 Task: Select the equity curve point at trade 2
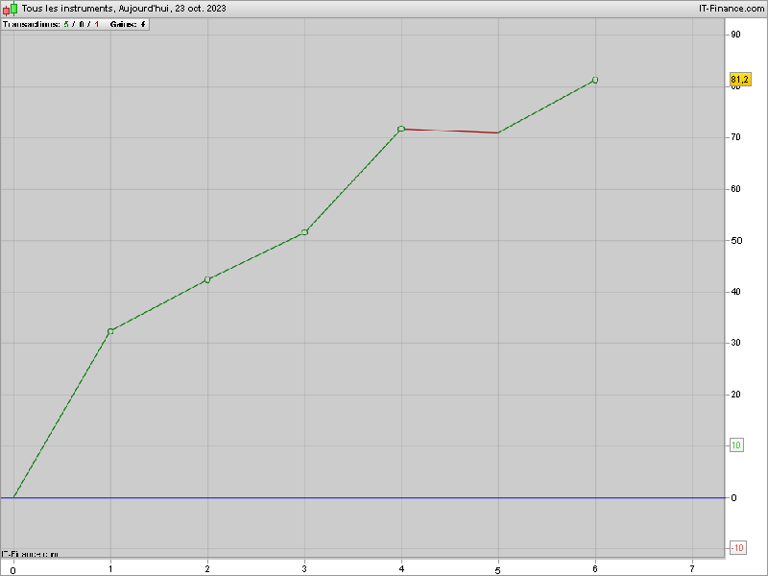(x=207, y=279)
